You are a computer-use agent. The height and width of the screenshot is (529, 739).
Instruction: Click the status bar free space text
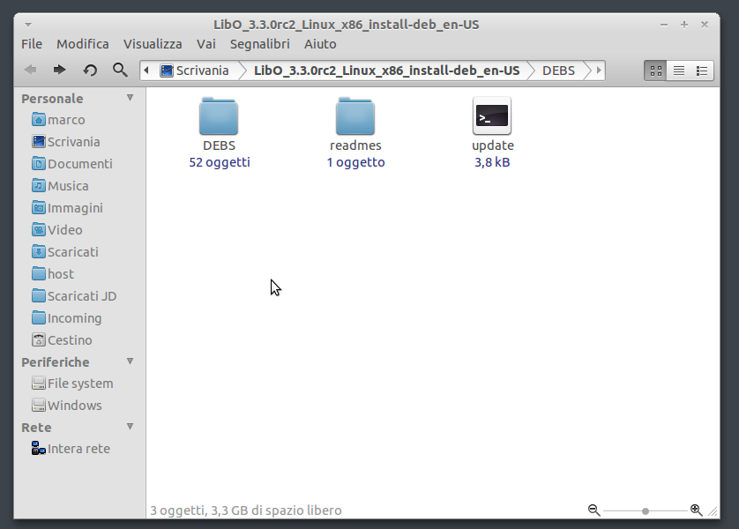[245, 510]
